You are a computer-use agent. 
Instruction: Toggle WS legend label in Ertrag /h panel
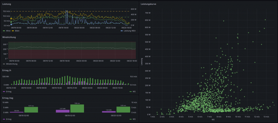pos(134,91)
